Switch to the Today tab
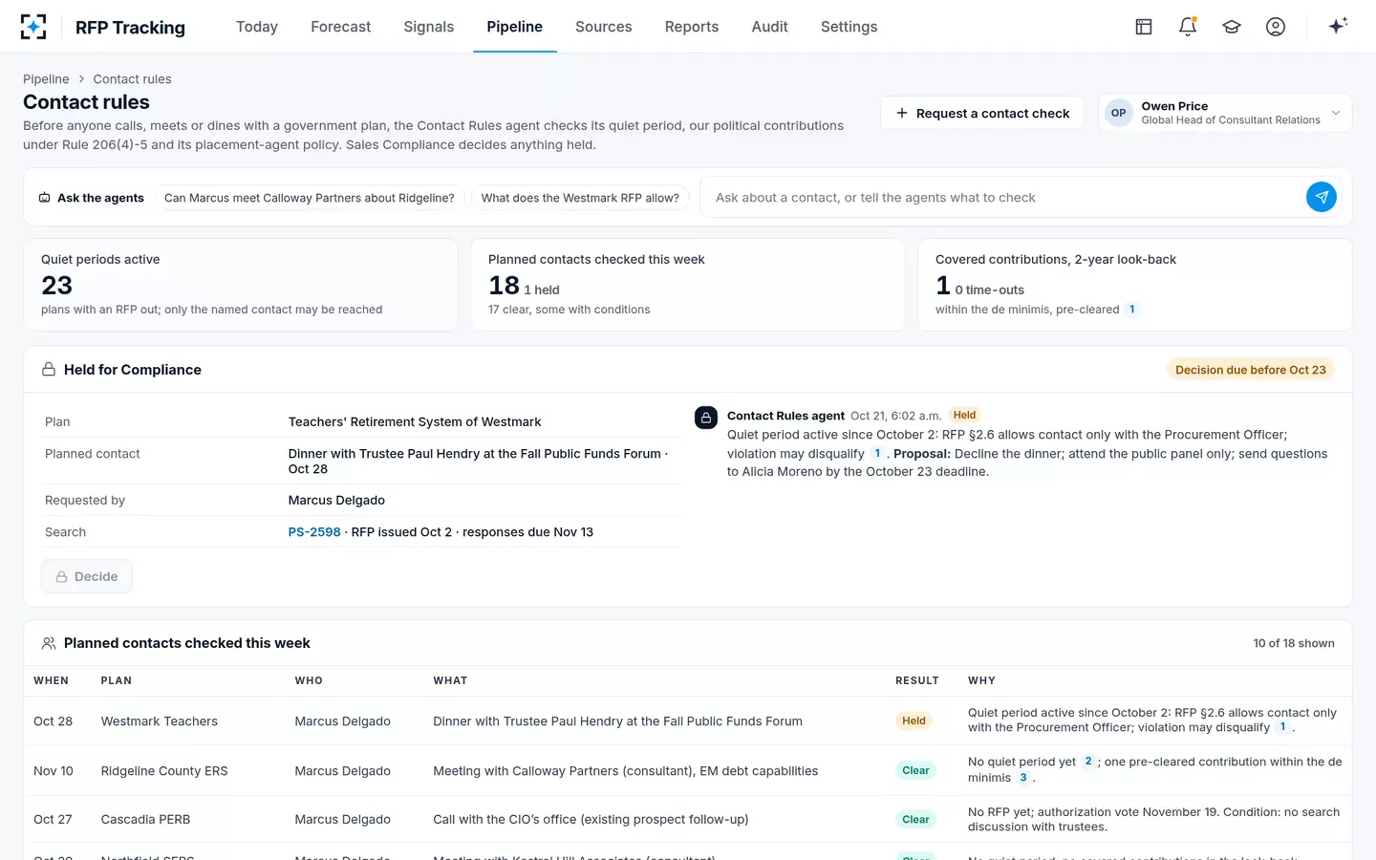Viewport: 1376px width, 860px height. point(257,27)
